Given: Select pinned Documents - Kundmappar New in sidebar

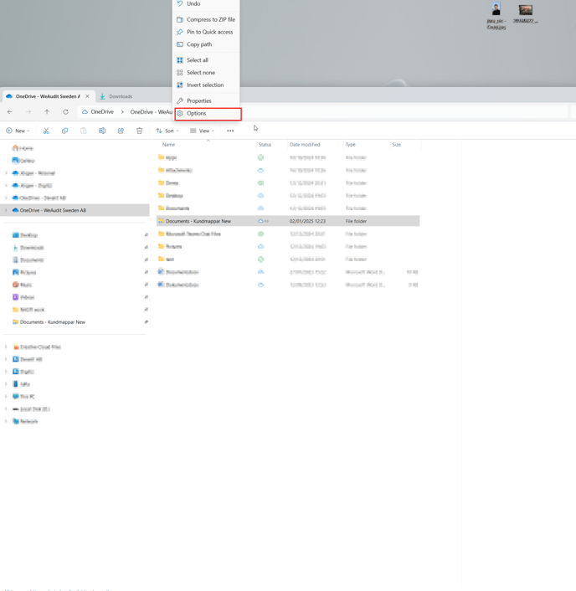Looking at the screenshot, I should coord(53,322).
